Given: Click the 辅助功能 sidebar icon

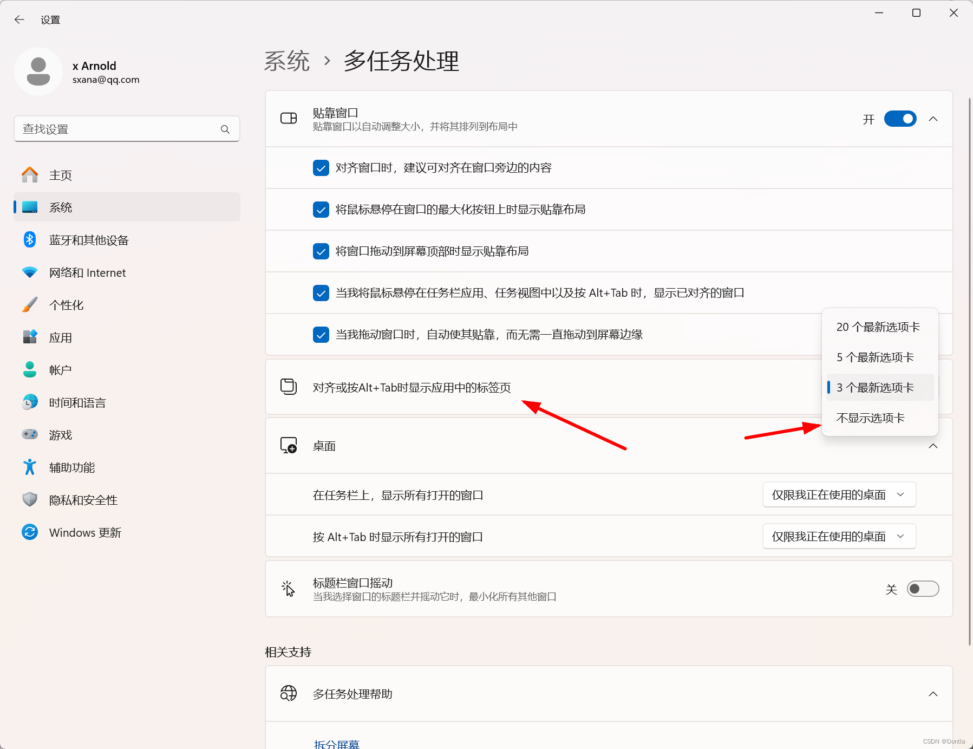Looking at the screenshot, I should 30,467.
